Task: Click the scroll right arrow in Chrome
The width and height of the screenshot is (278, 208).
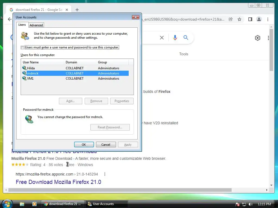Action: click(x=267, y=190)
